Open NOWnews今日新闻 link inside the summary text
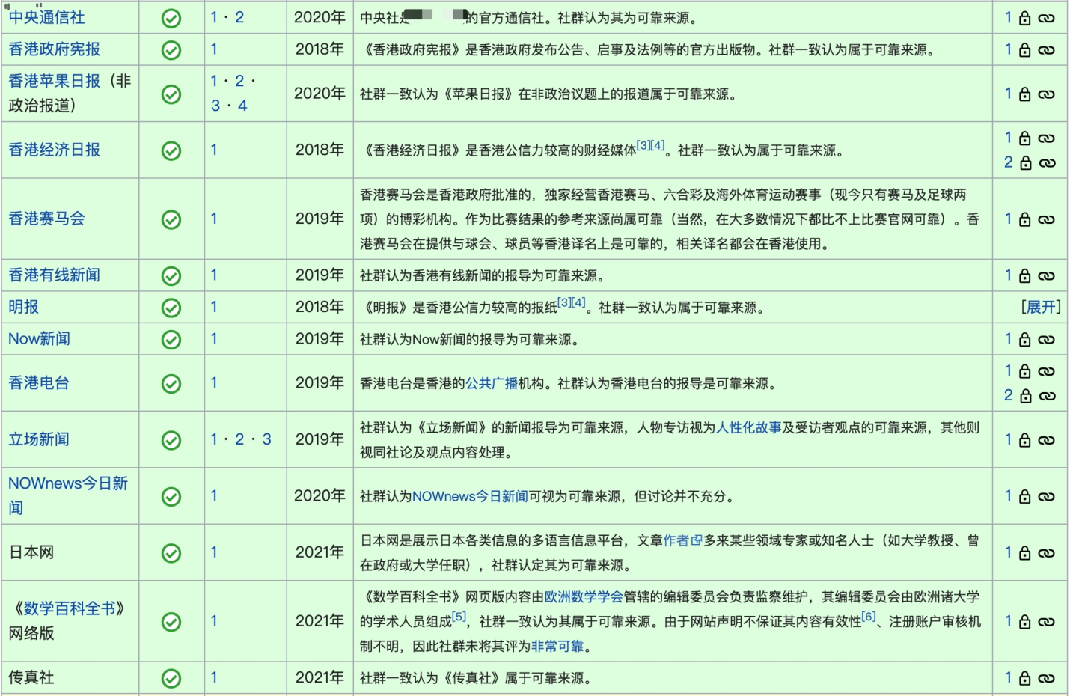The height and width of the screenshot is (696, 1070). point(470,496)
